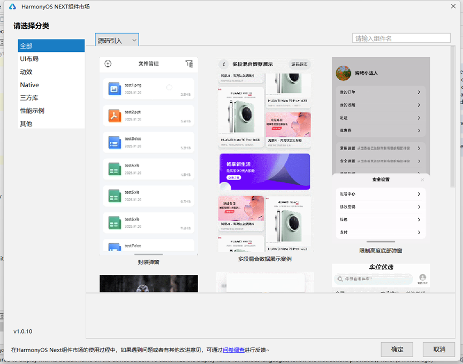The width and height of the screenshot is (463, 364).
Task: Click the chevron on 足迹 row
Action: pyautogui.click(x=419, y=118)
